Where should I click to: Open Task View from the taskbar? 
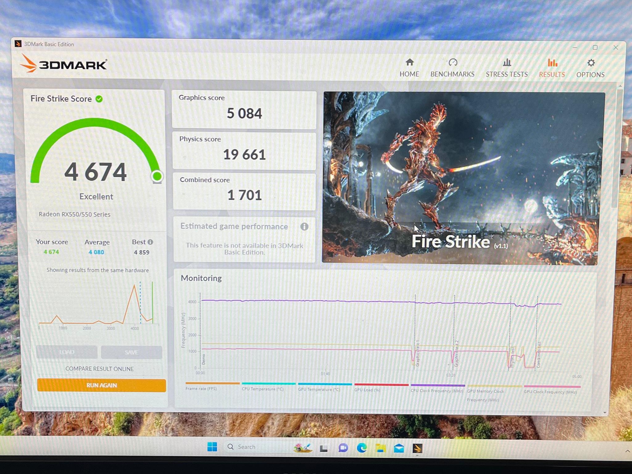click(x=324, y=448)
